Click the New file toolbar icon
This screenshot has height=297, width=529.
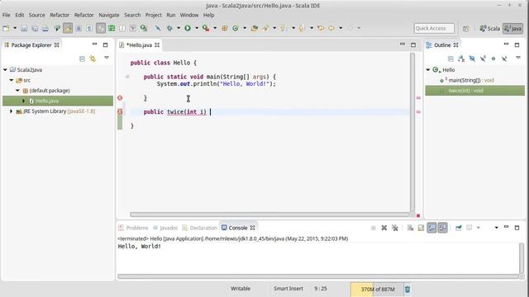click(6, 28)
